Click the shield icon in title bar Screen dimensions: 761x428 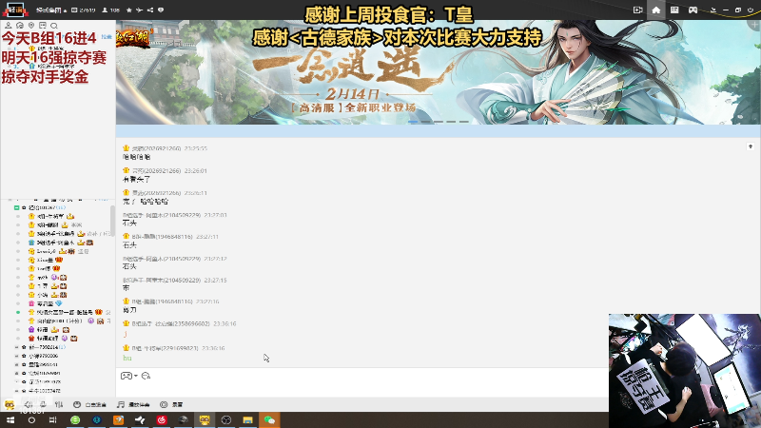pos(161,10)
